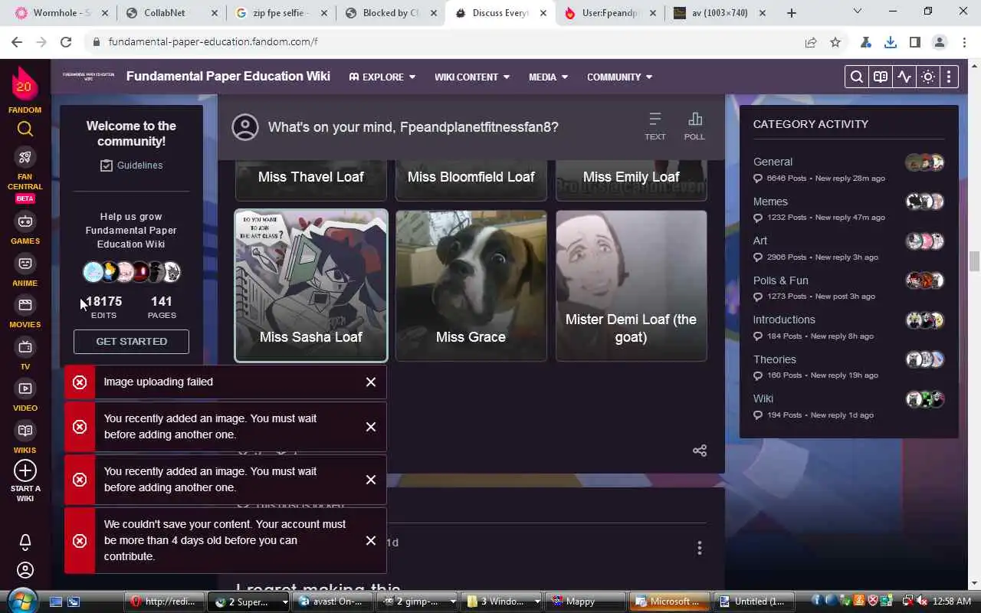Dismiss the second 'You recently added an image' notice
Image resolution: width=981 pixels, height=613 pixels.
coord(371,480)
